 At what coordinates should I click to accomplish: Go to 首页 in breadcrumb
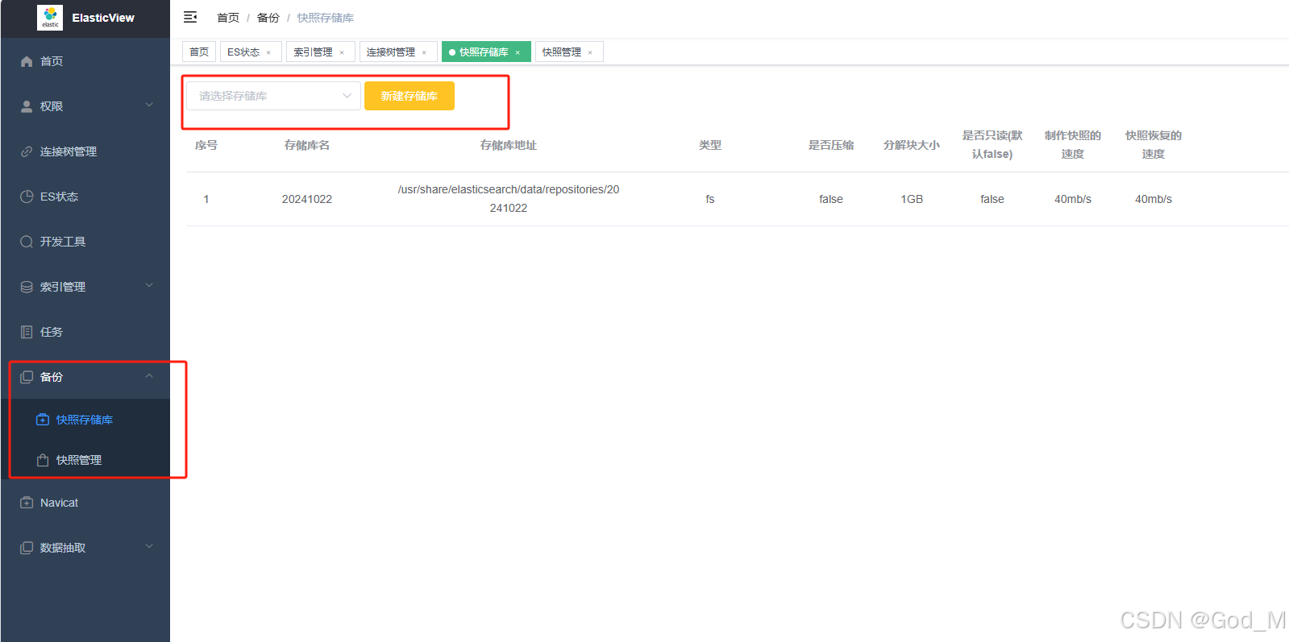(228, 18)
